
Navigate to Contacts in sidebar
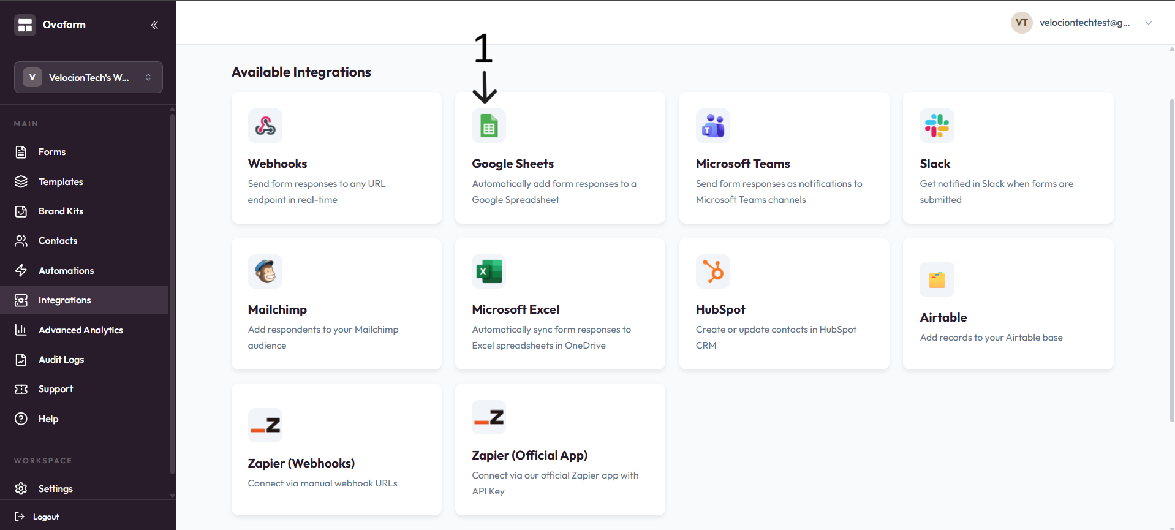(58, 241)
